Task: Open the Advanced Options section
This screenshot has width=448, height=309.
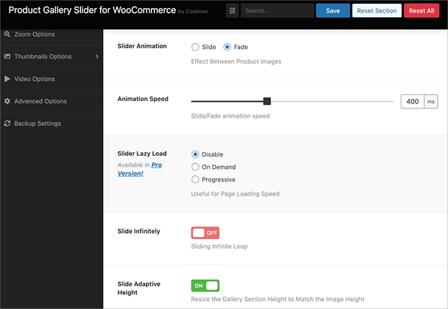Action: click(x=41, y=102)
